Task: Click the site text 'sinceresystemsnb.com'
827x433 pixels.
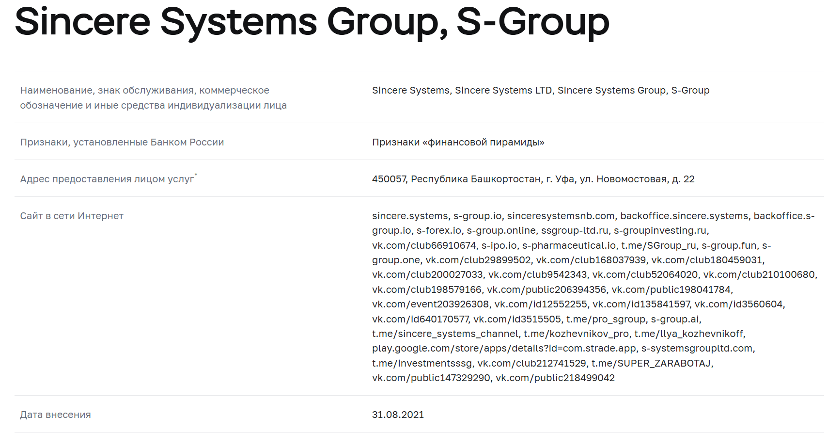Action: [x=561, y=216]
